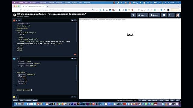The width and height of the screenshot is (193, 108).
Task: Reload the page in Chrome
Action: click(x=21, y=10)
